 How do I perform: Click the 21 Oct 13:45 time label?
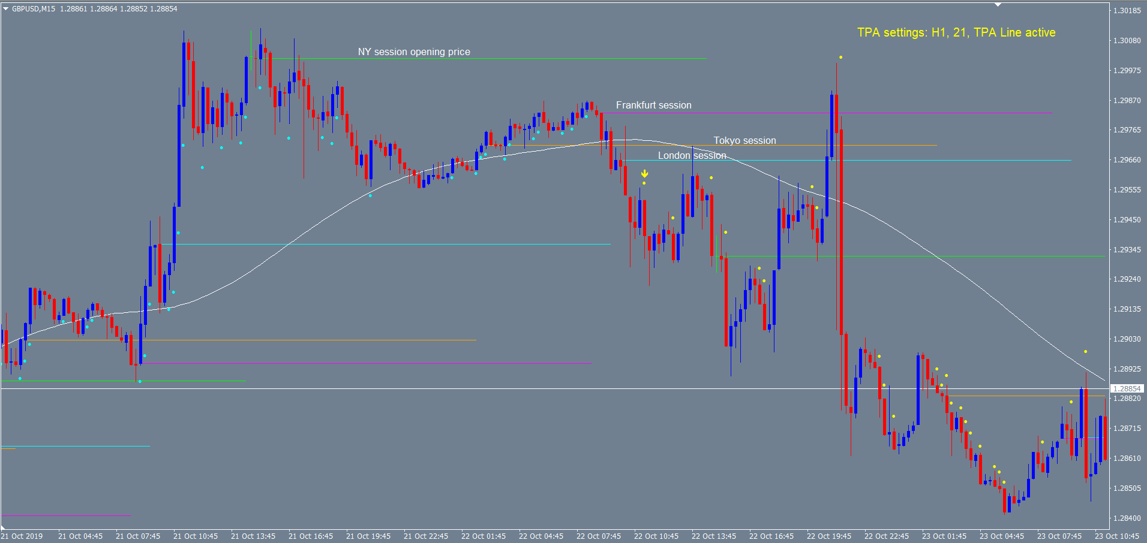click(253, 536)
